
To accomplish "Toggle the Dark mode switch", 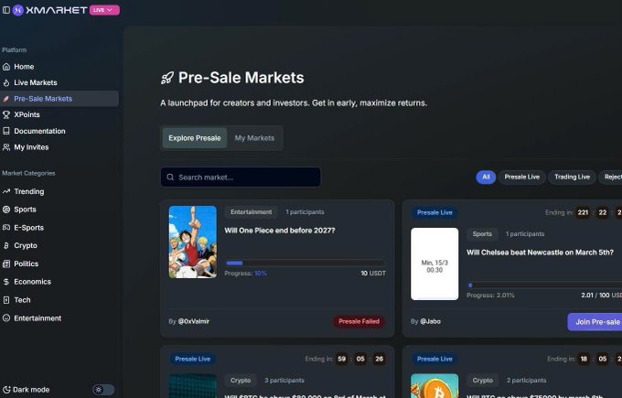I will click(103, 390).
